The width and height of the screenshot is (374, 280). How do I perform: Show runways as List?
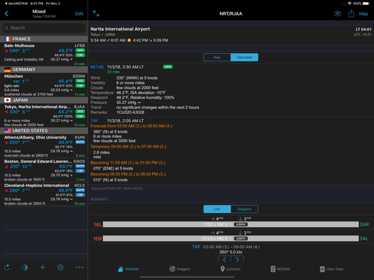[x=217, y=209]
